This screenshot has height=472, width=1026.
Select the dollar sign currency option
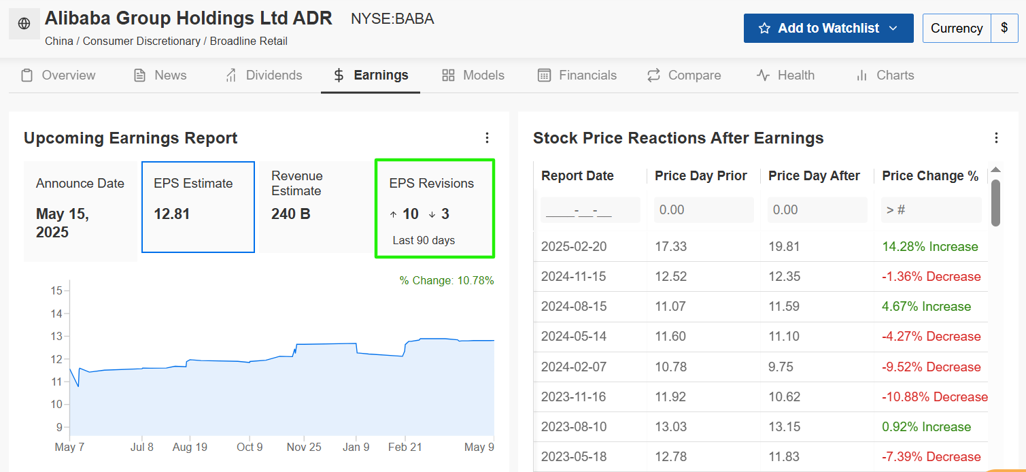tap(1004, 29)
